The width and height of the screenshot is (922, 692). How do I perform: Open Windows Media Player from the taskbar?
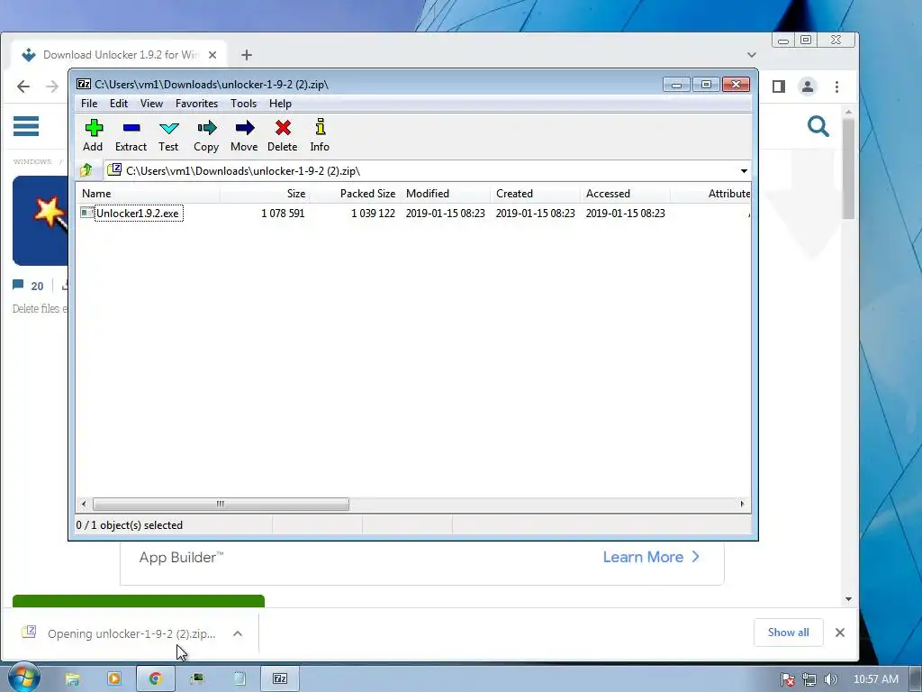[x=114, y=679]
